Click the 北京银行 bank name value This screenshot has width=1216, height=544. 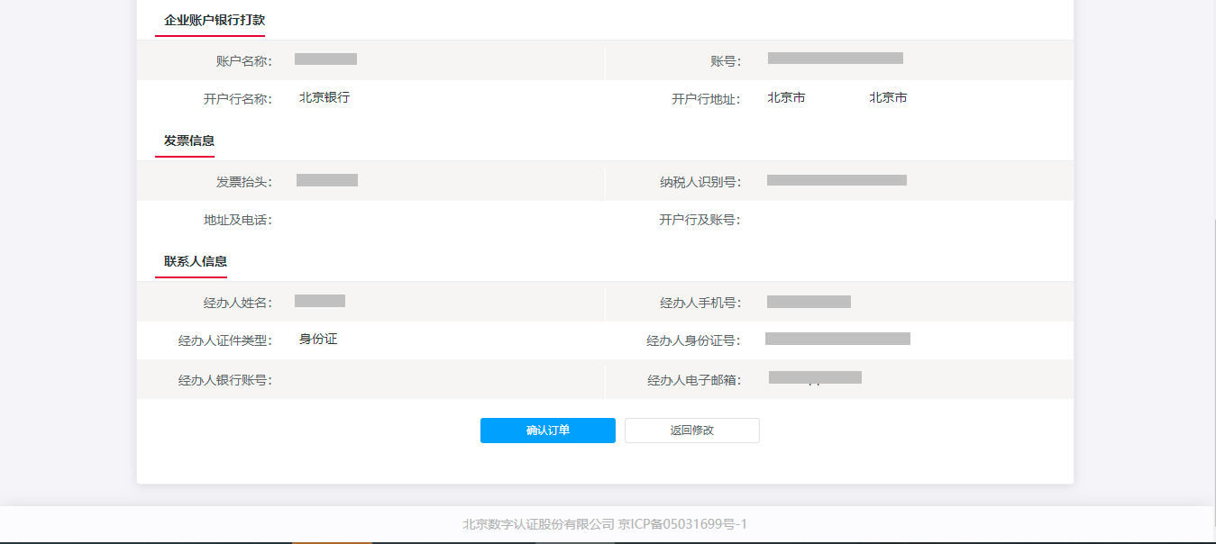325,97
